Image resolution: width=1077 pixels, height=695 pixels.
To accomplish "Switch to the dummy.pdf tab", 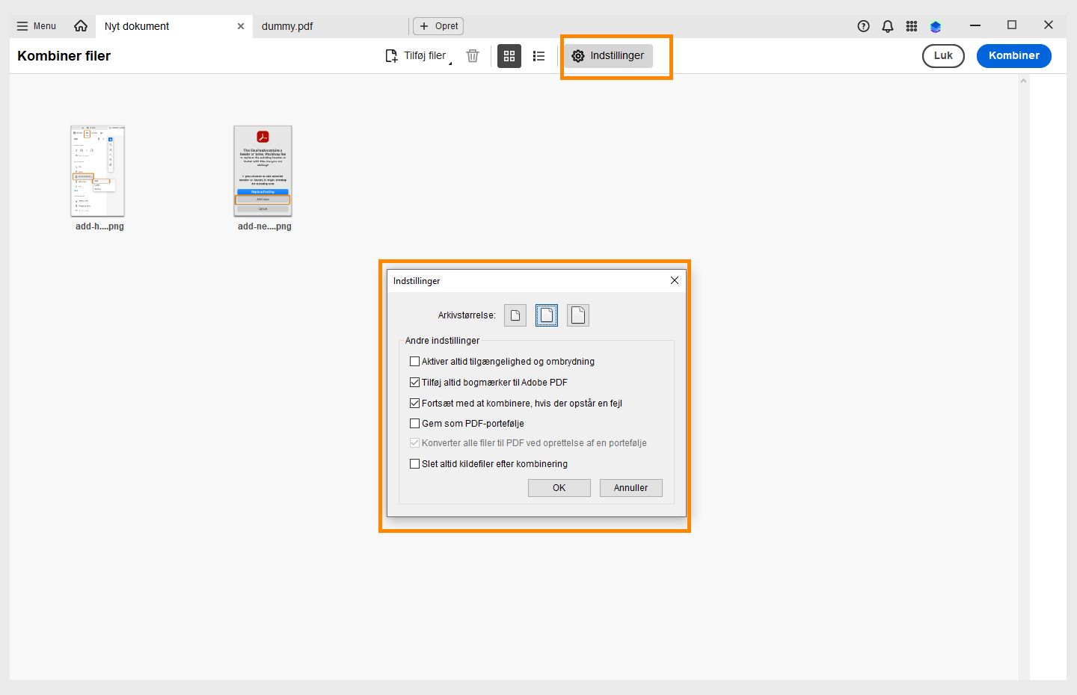I will pyautogui.click(x=287, y=26).
